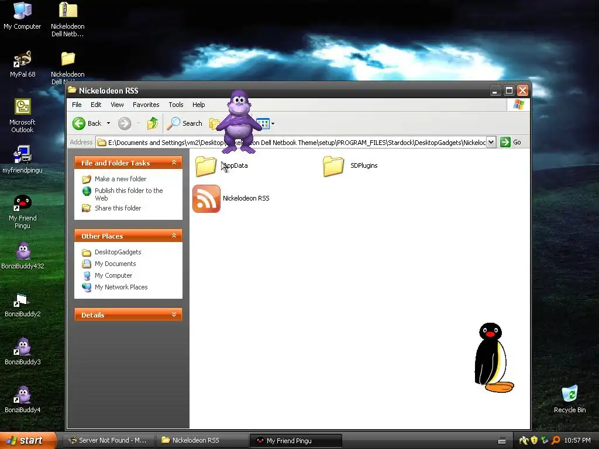Click the Go button
The image size is (599, 449).
point(511,143)
